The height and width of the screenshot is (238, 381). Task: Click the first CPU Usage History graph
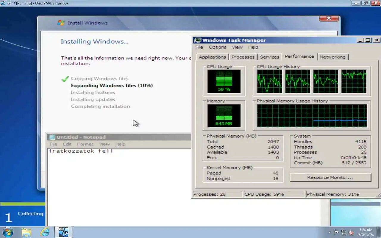[x=269, y=81]
